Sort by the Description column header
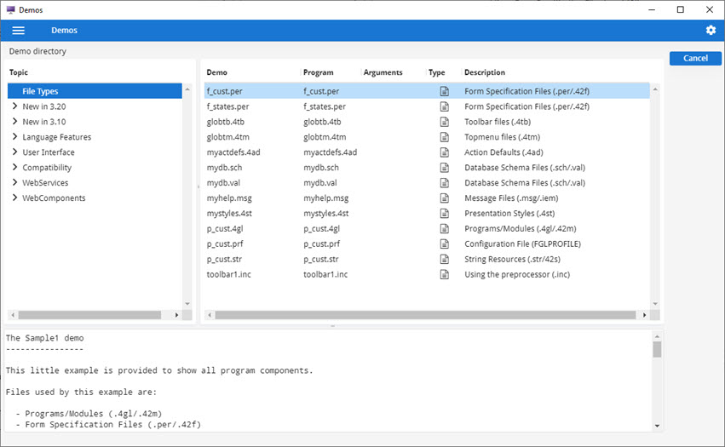 pos(485,72)
